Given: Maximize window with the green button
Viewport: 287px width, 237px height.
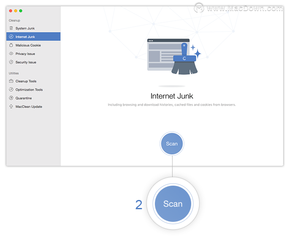Looking at the screenshot, I should point(21,11).
